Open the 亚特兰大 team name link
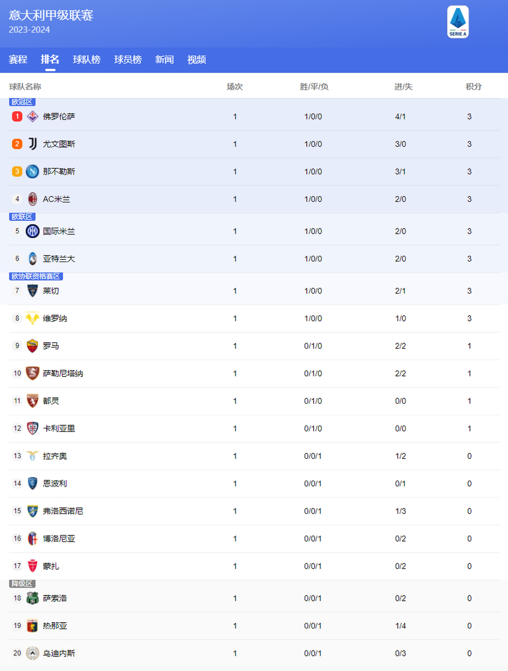 point(59,259)
